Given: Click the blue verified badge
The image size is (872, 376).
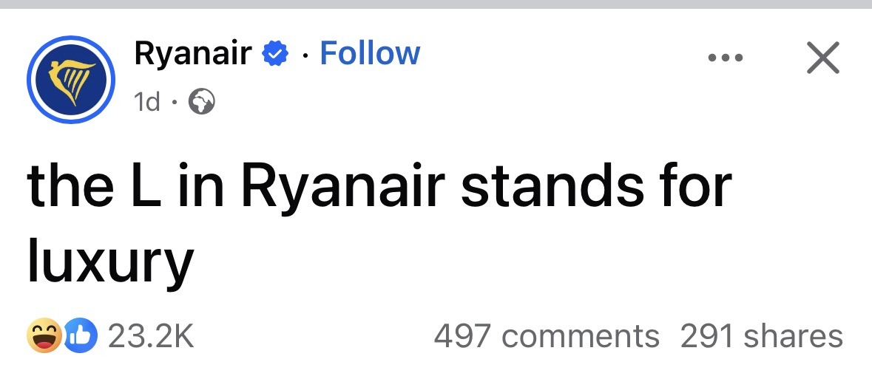Looking at the screenshot, I should 275,54.
